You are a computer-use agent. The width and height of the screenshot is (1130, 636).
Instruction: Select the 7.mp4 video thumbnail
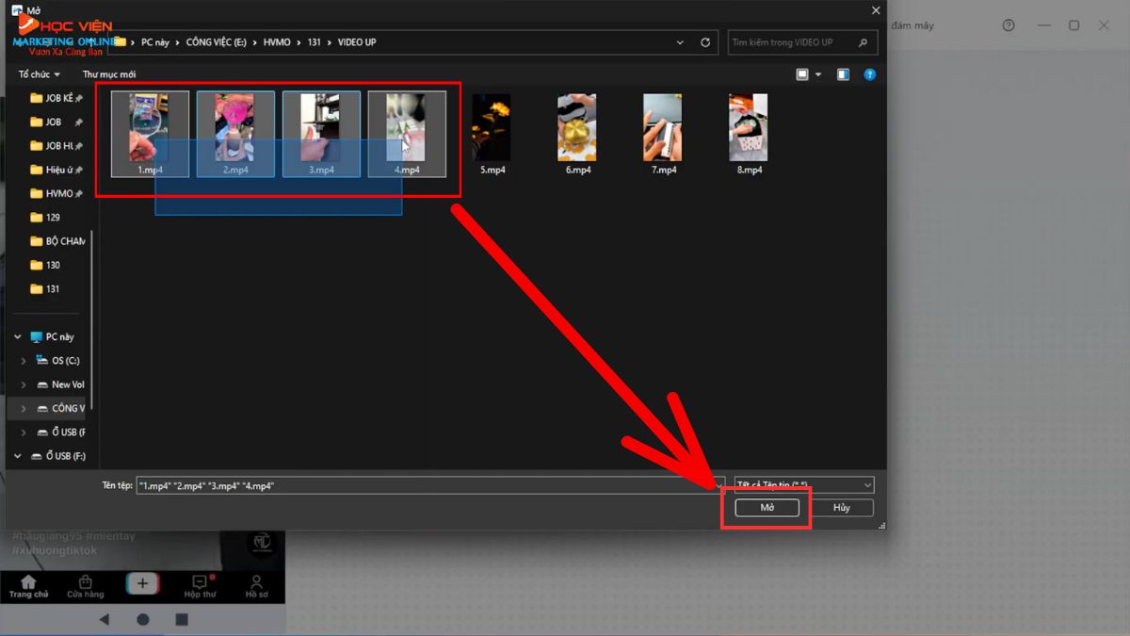(x=663, y=134)
